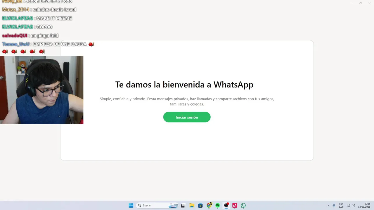Viewport: 374px width, 210px height.
Task: Open the clock showing 20:15
Action: [364, 205]
